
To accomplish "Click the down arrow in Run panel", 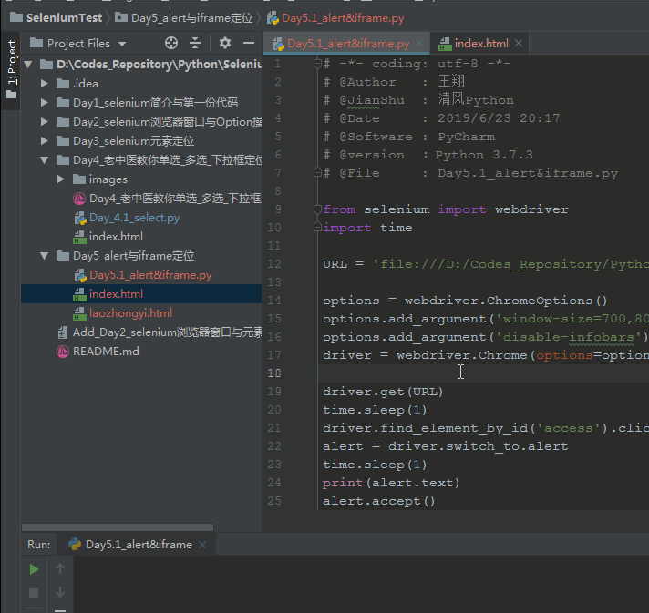I will tap(60, 592).
